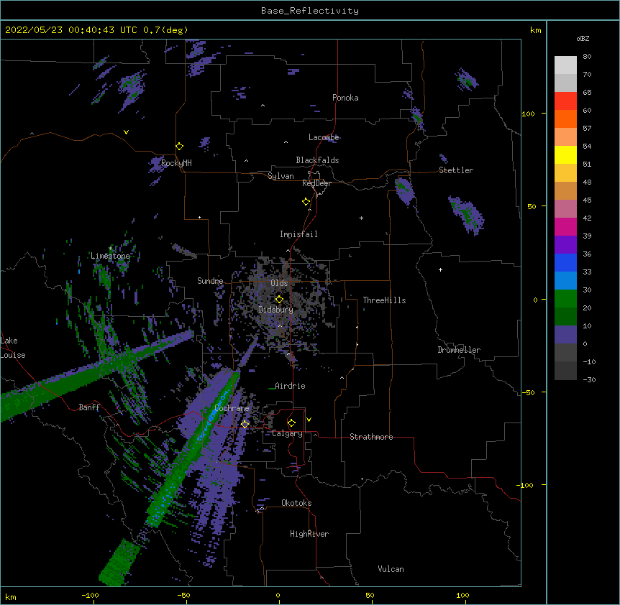Click the yellow diamond marker below RedDeer

coord(306,201)
